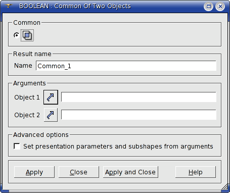The height and width of the screenshot is (193, 230).
Task: Click the Common intersecting-squares operation icon
Action: coord(27,35)
